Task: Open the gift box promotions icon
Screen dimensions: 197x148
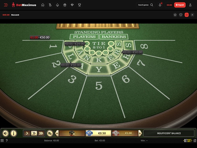Action: [65, 5]
